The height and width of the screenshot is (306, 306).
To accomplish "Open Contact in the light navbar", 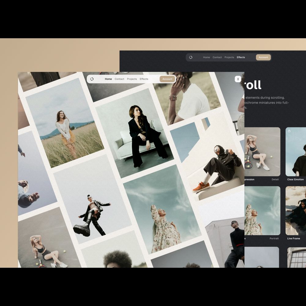I will pyautogui.click(x=119, y=79).
